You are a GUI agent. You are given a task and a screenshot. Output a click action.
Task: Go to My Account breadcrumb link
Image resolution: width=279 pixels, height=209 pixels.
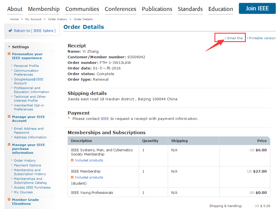point(33,19)
